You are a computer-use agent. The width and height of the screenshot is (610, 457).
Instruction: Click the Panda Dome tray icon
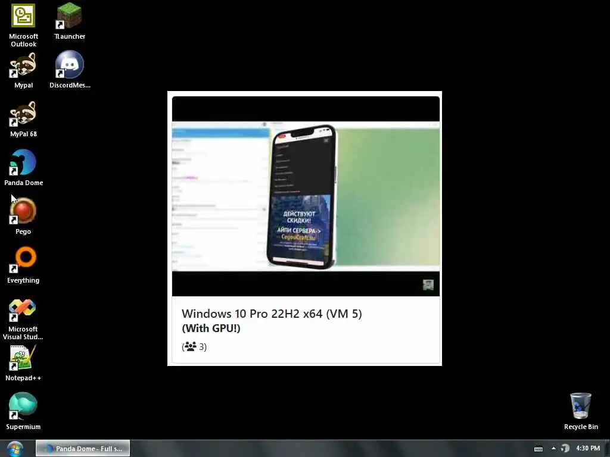[x=565, y=449]
